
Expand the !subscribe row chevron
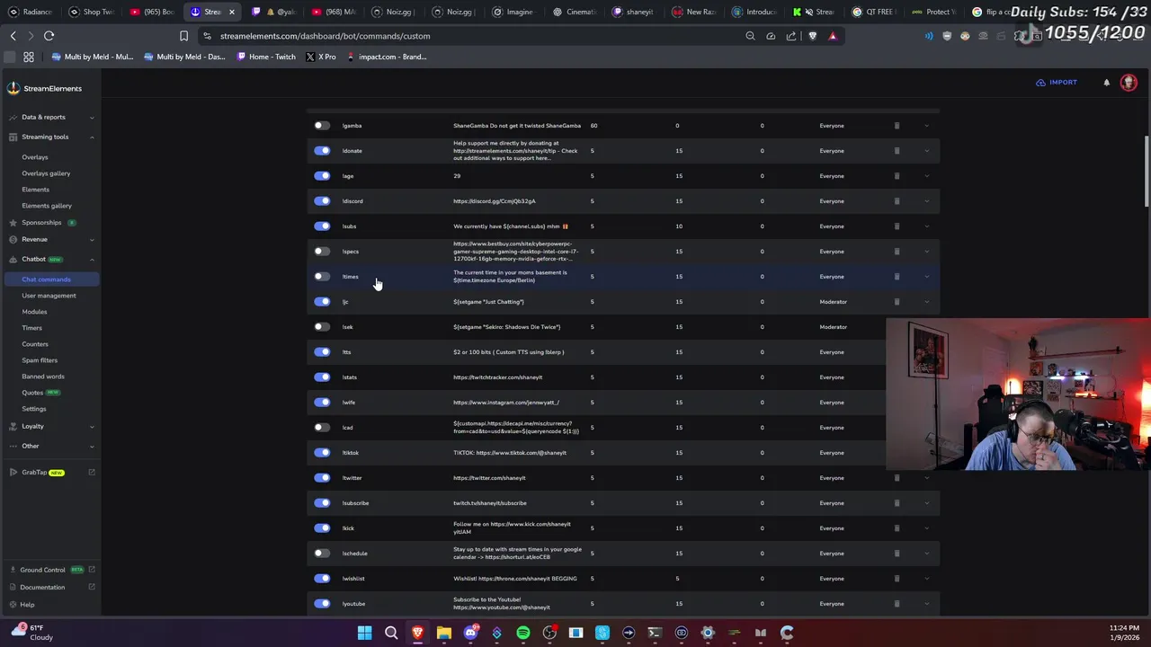[x=926, y=503]
